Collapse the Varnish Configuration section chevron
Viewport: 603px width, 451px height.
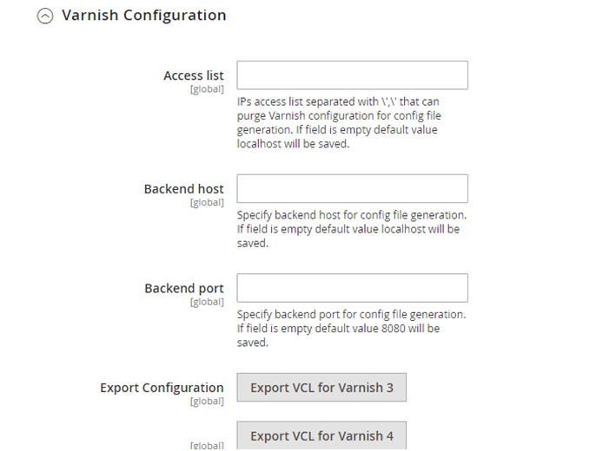click(x=45, y=16)
